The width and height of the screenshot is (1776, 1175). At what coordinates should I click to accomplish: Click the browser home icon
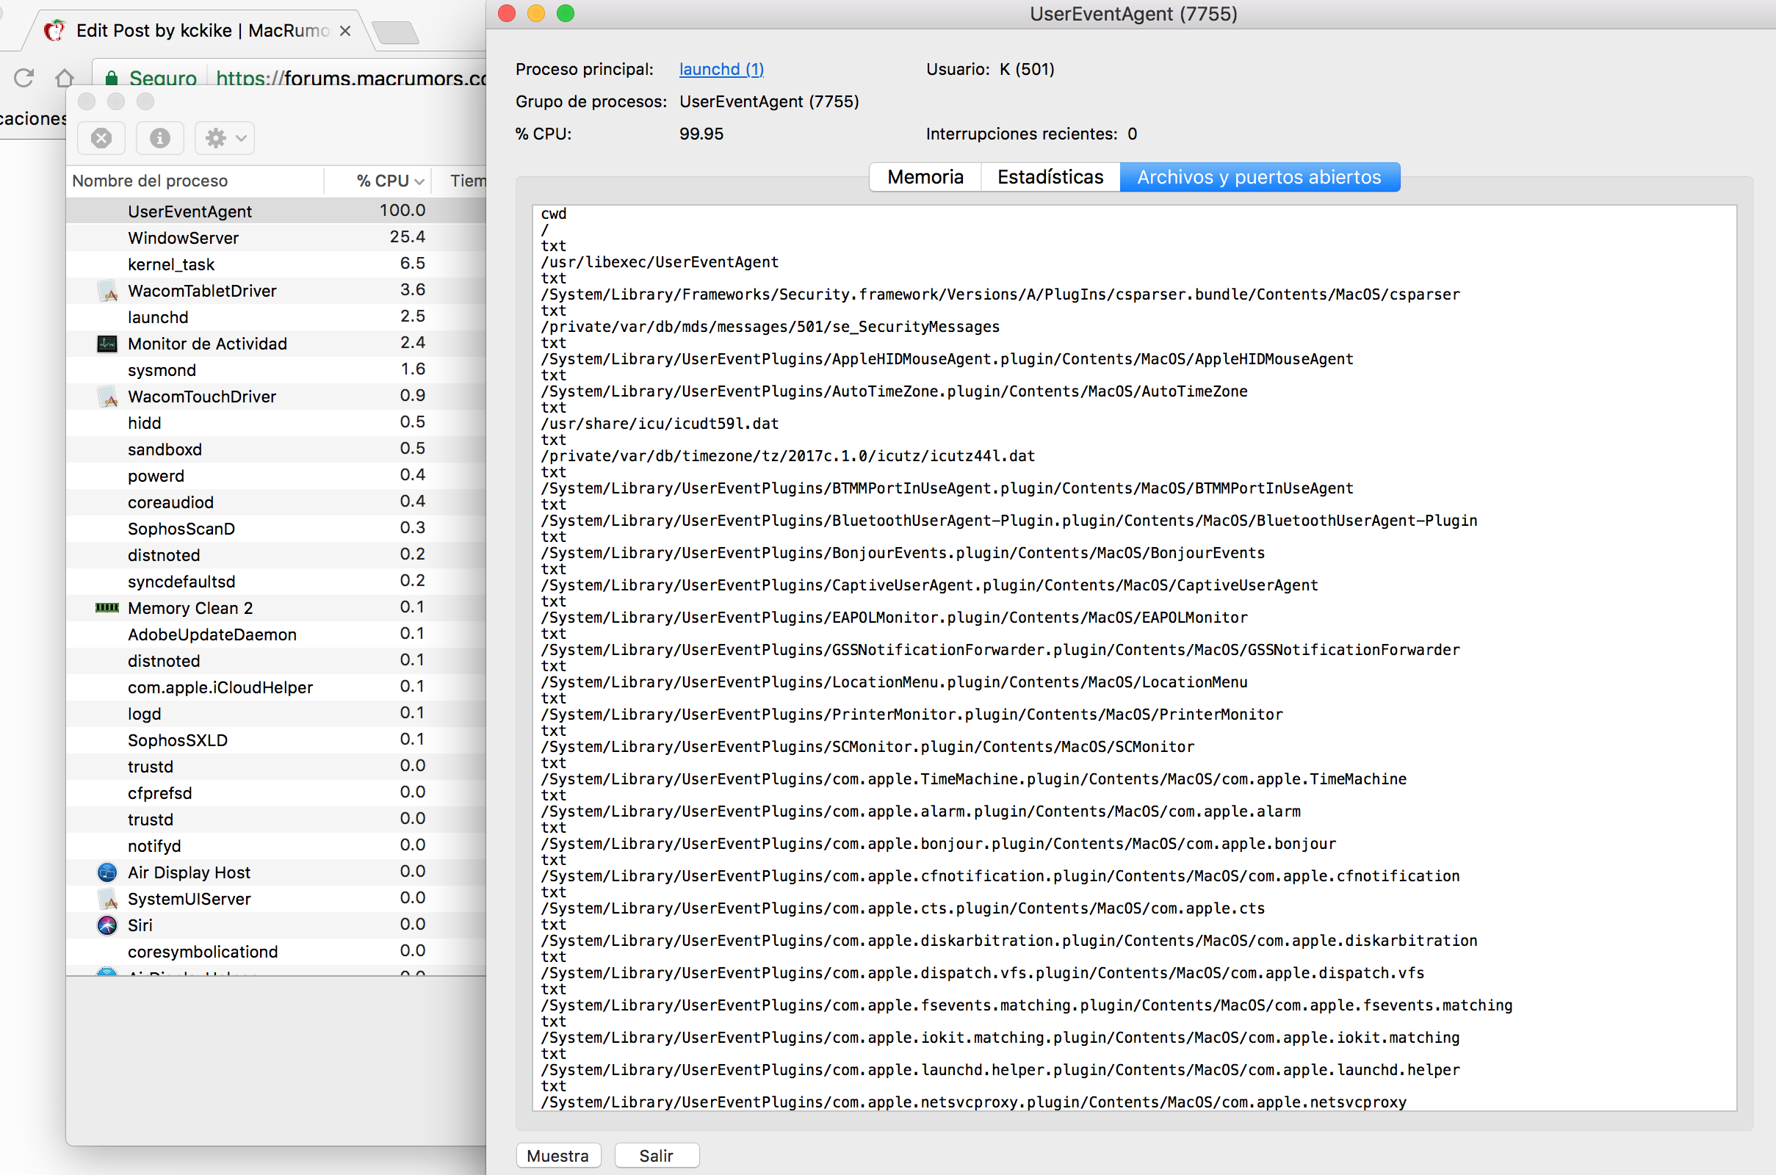point(65,77)
